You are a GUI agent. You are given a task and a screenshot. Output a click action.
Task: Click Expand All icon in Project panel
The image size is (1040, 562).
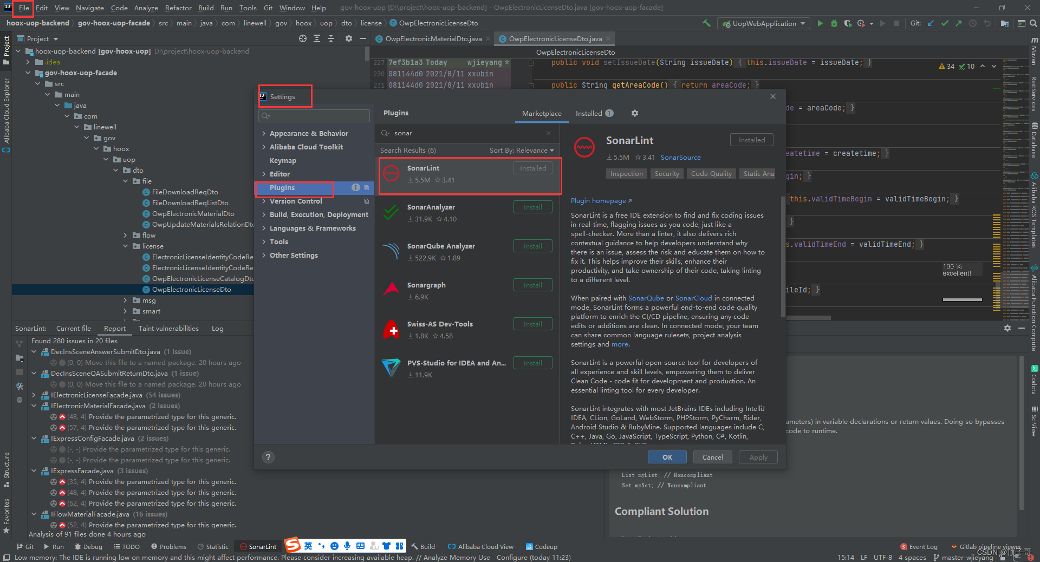pos(317,38)
